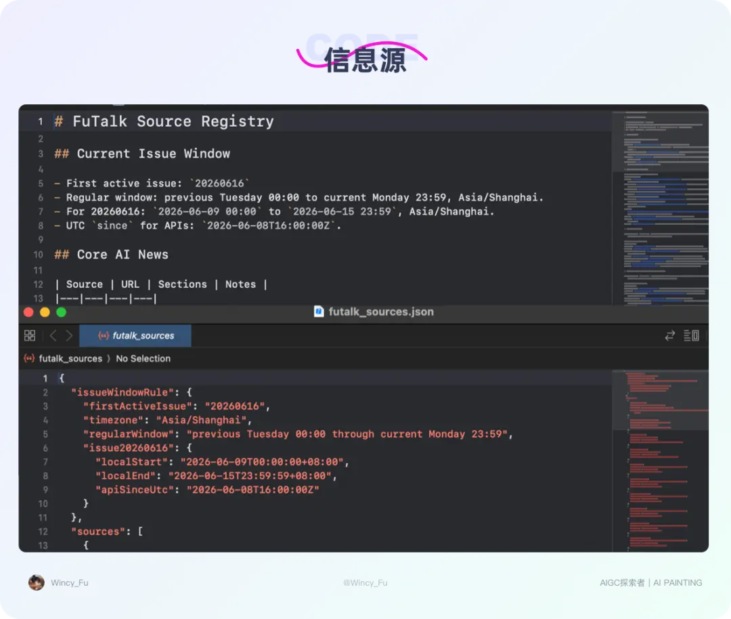Click the futalk_sources.json window title

[x=381, y=312]
